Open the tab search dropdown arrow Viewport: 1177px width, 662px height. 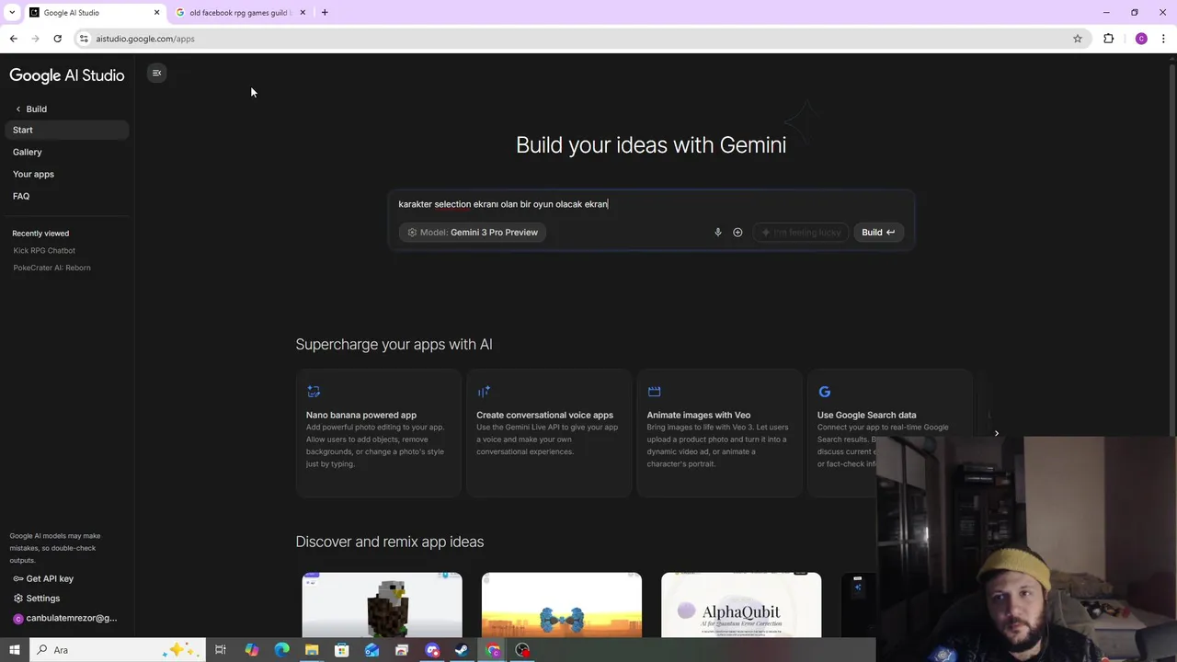coord(12,13)
